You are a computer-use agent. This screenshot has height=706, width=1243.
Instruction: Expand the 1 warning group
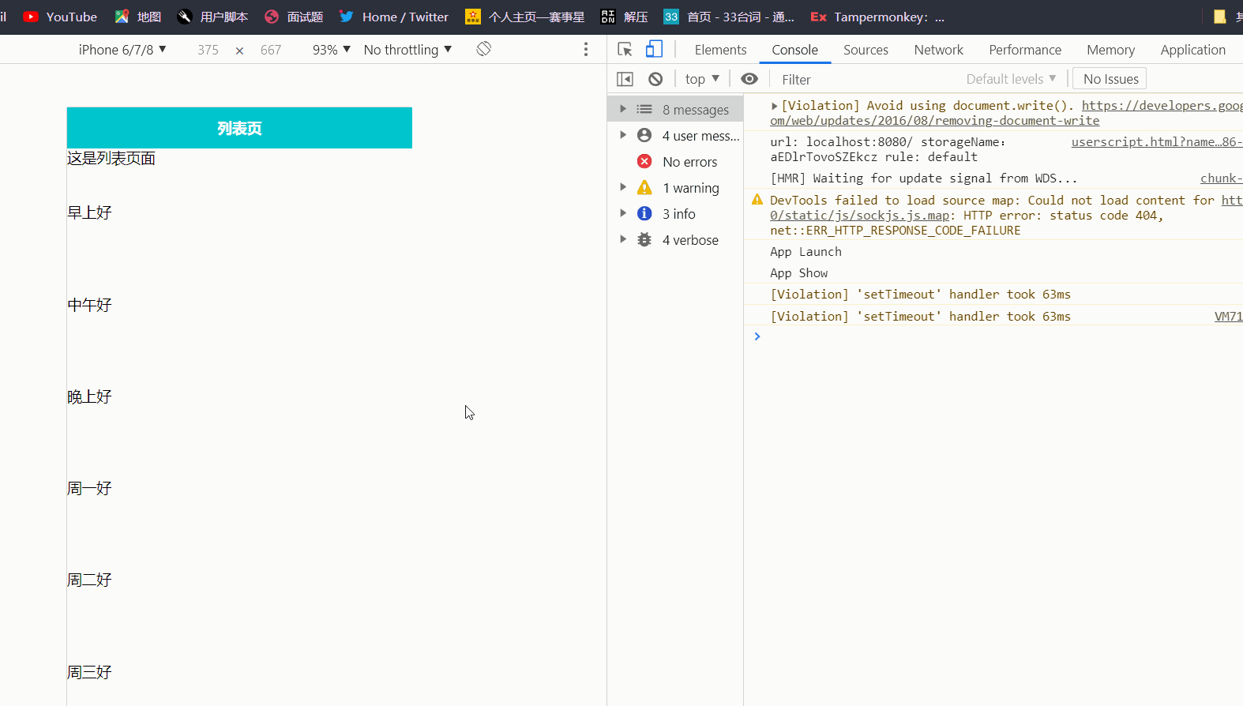click(x=623, y=187)
